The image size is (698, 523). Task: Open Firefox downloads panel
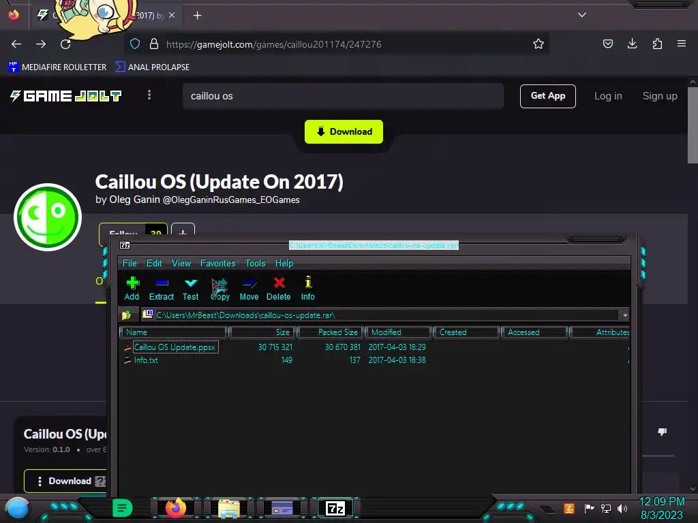632,44
